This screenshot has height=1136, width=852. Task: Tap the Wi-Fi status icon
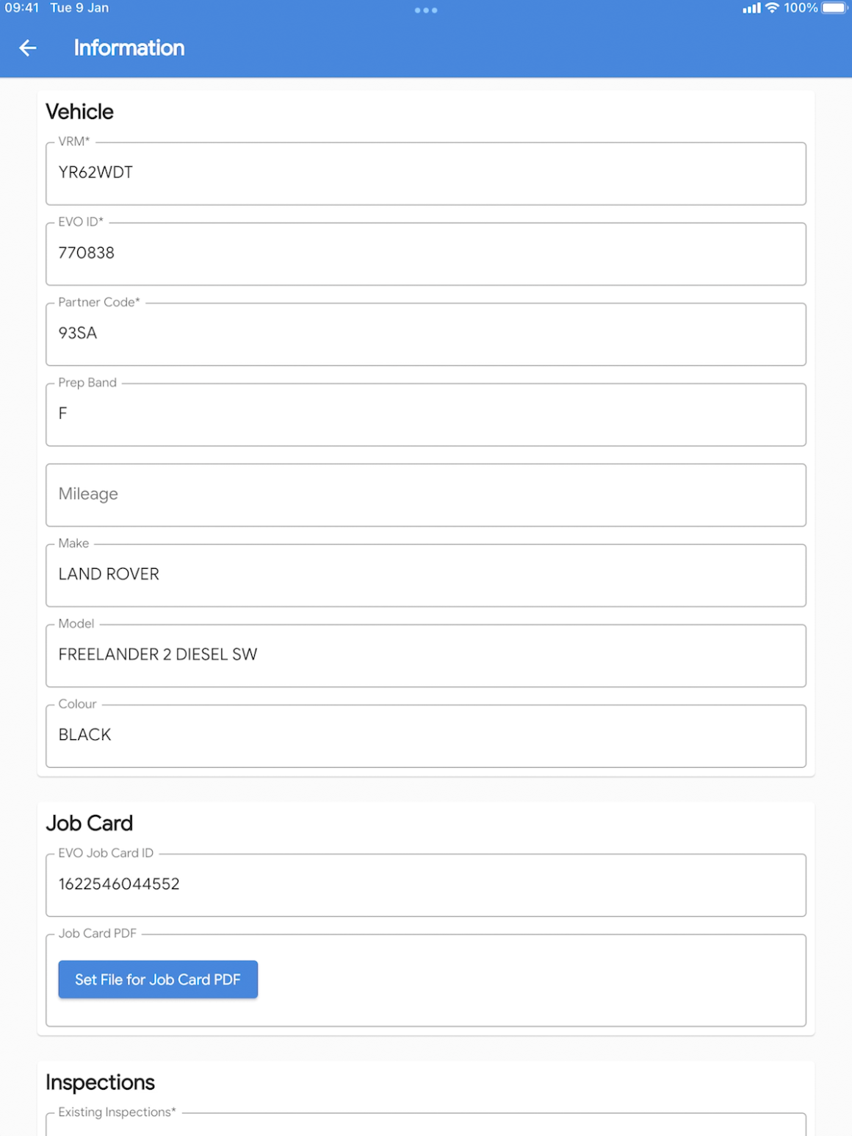tap(772, 8)
